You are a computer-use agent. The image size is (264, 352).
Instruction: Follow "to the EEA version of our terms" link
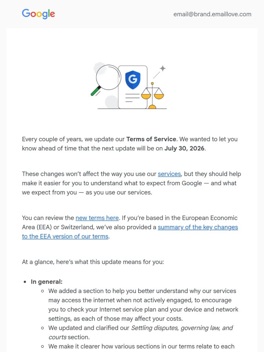coord(65,236)
